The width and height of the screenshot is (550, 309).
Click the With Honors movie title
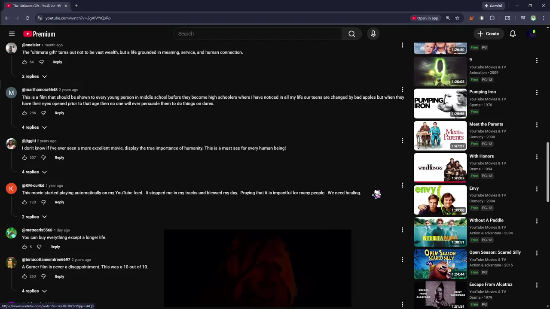481,156
